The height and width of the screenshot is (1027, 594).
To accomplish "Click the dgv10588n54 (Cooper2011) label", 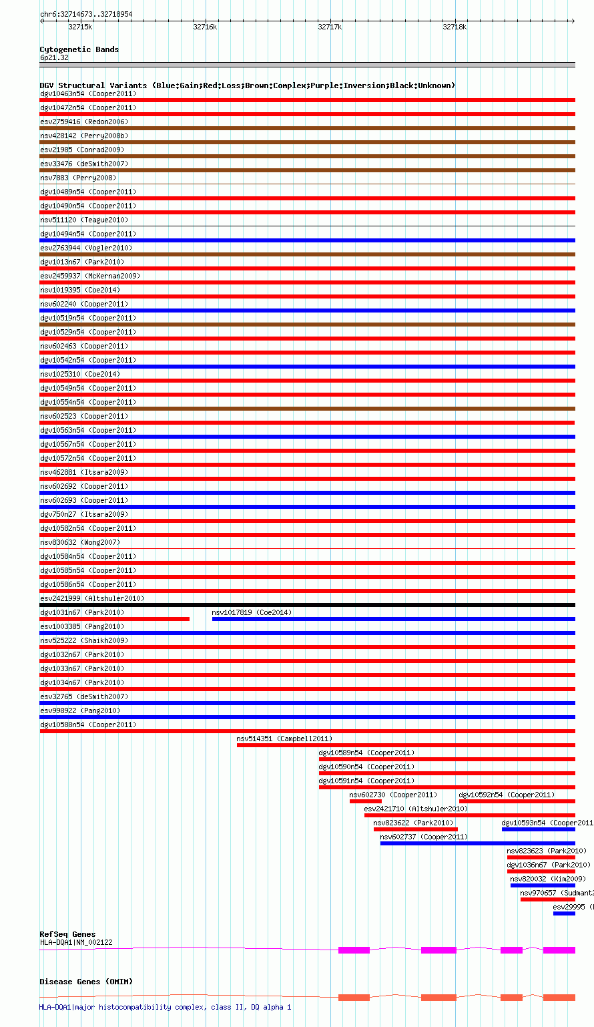I will 88,725.
